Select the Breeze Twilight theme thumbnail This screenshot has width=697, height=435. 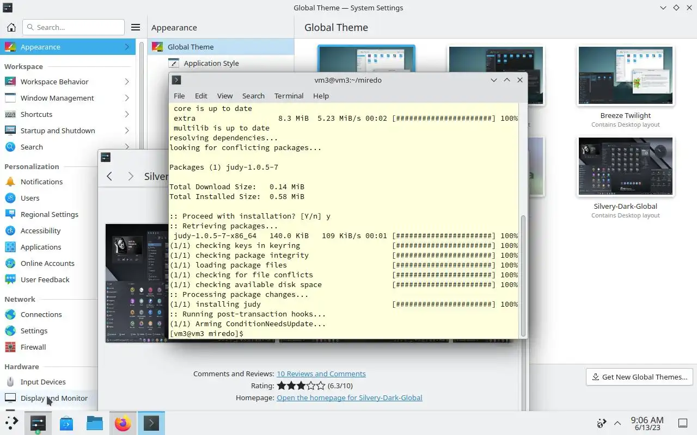tap(626, 75)
